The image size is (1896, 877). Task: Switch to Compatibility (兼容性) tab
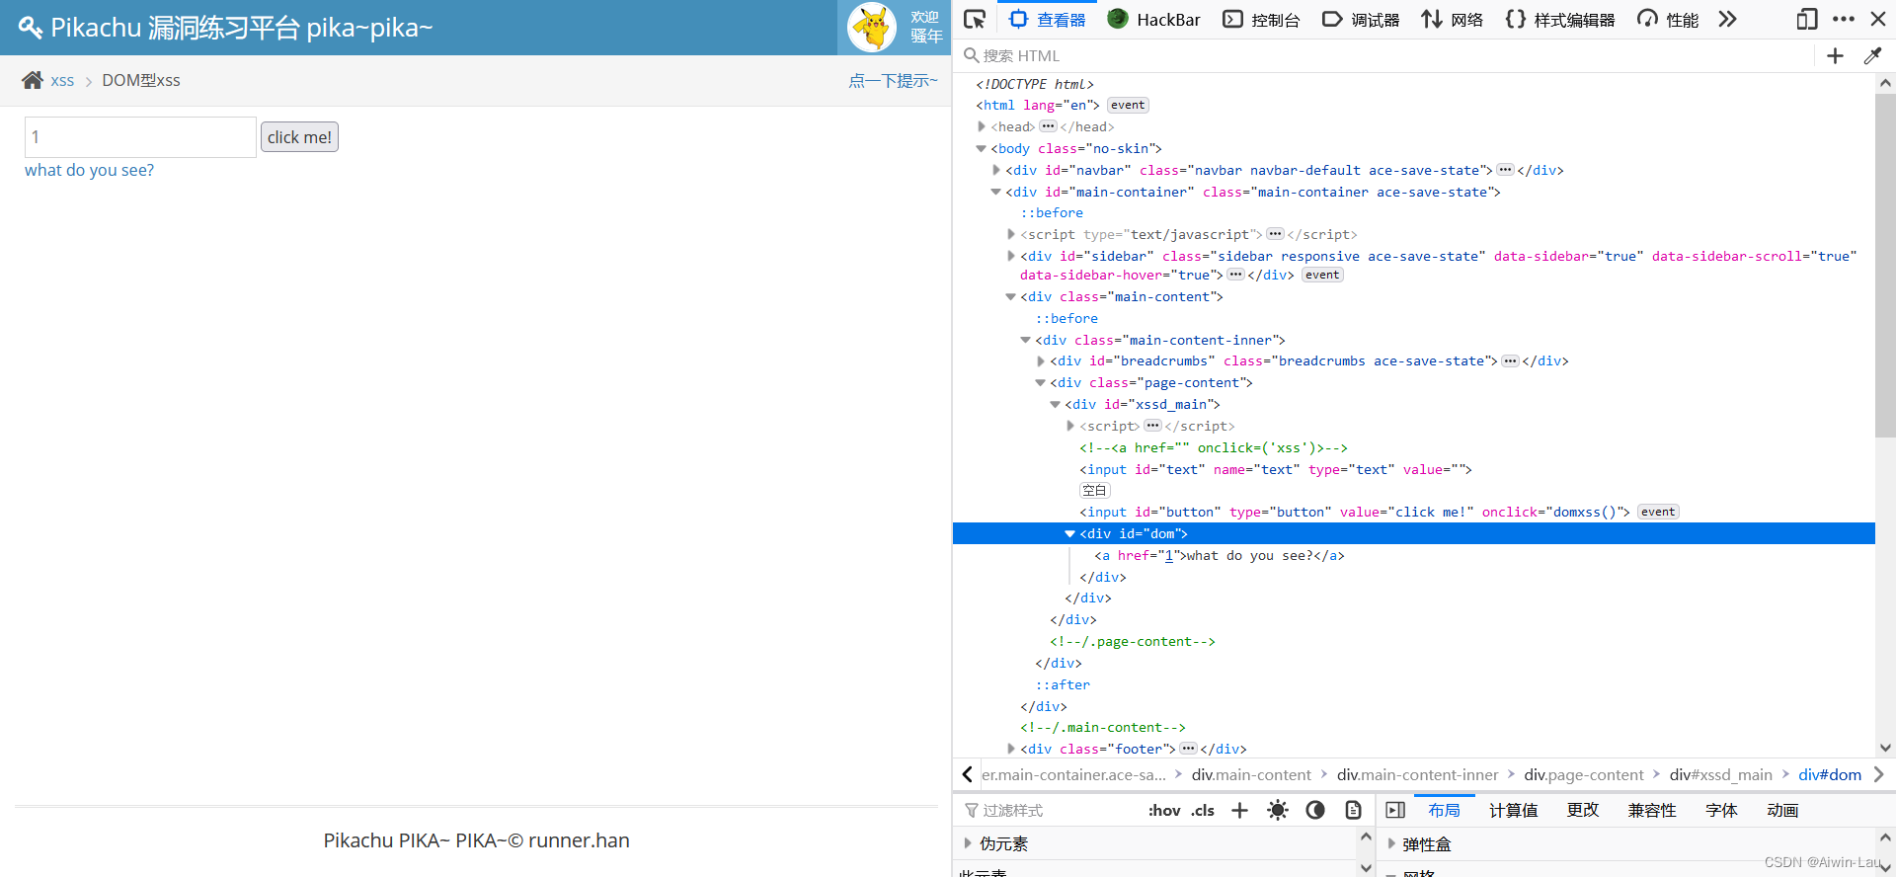[x=1651, y=810]
